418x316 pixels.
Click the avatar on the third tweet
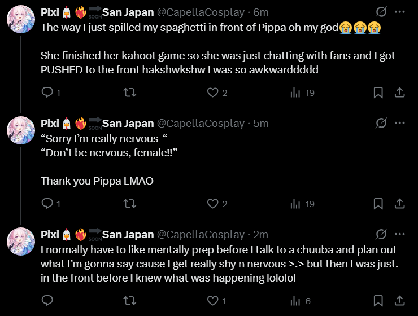[21, 242]
